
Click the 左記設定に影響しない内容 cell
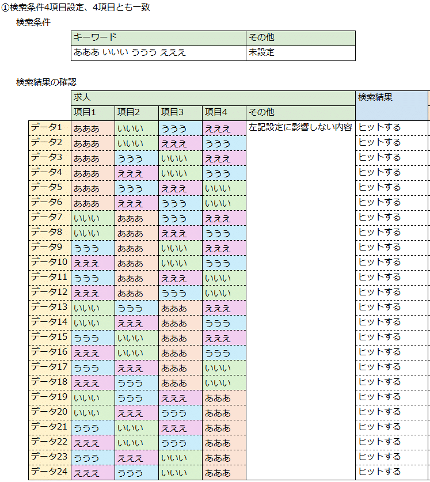coord(300,127)
